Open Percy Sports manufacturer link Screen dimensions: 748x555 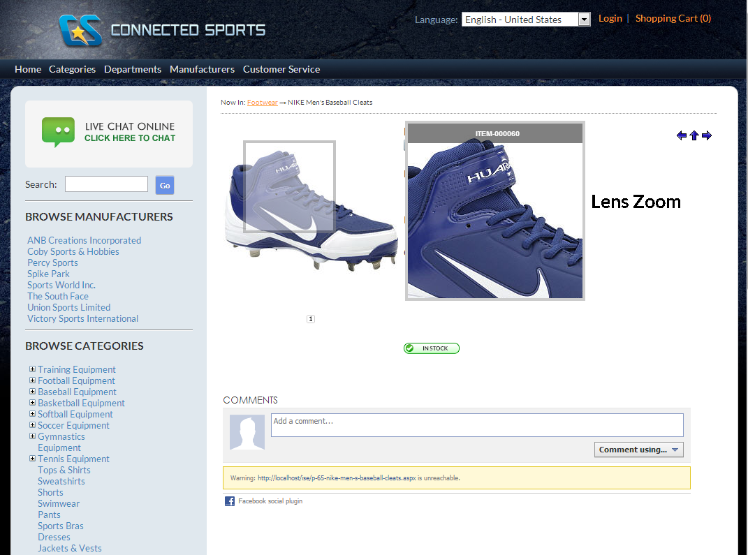tap(52, 262)
